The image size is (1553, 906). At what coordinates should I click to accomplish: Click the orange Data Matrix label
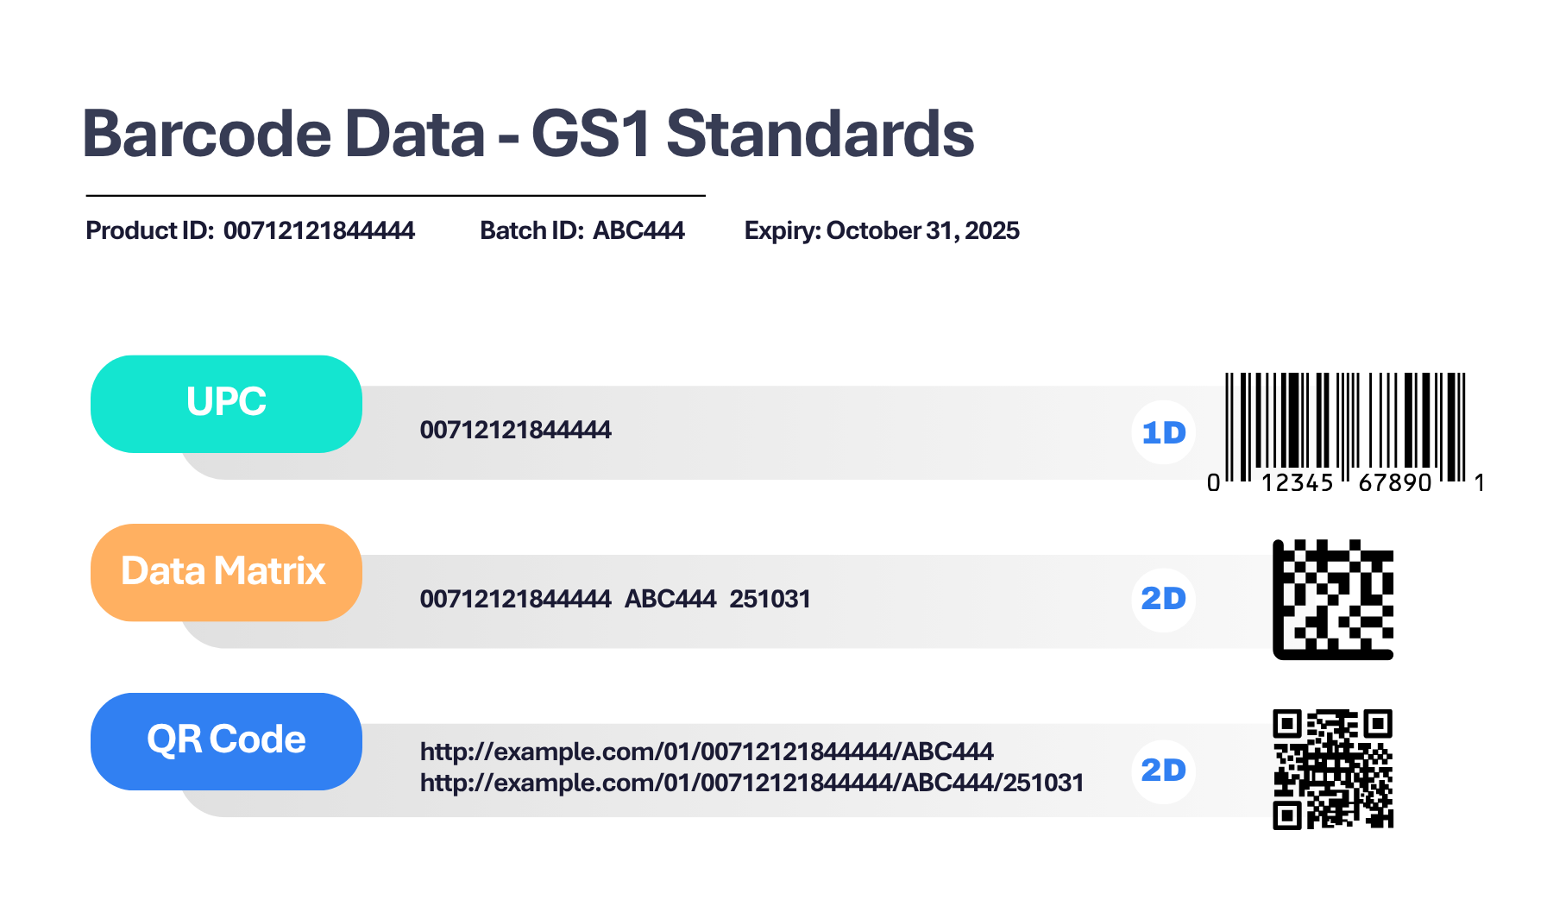(x=226, y=572)
